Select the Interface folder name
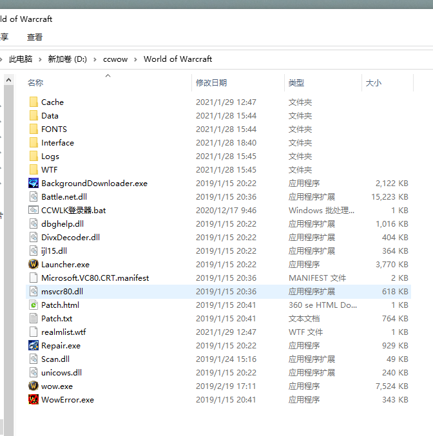This screenshot has width=433, height=436. click(x=57, y=142)
